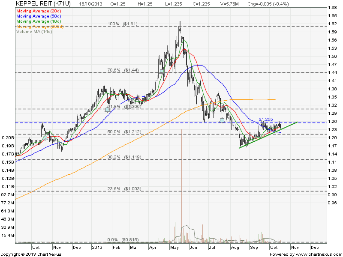343x257 pixels.
Task: Click the 92.7M volume axis label
Action: 8,195
